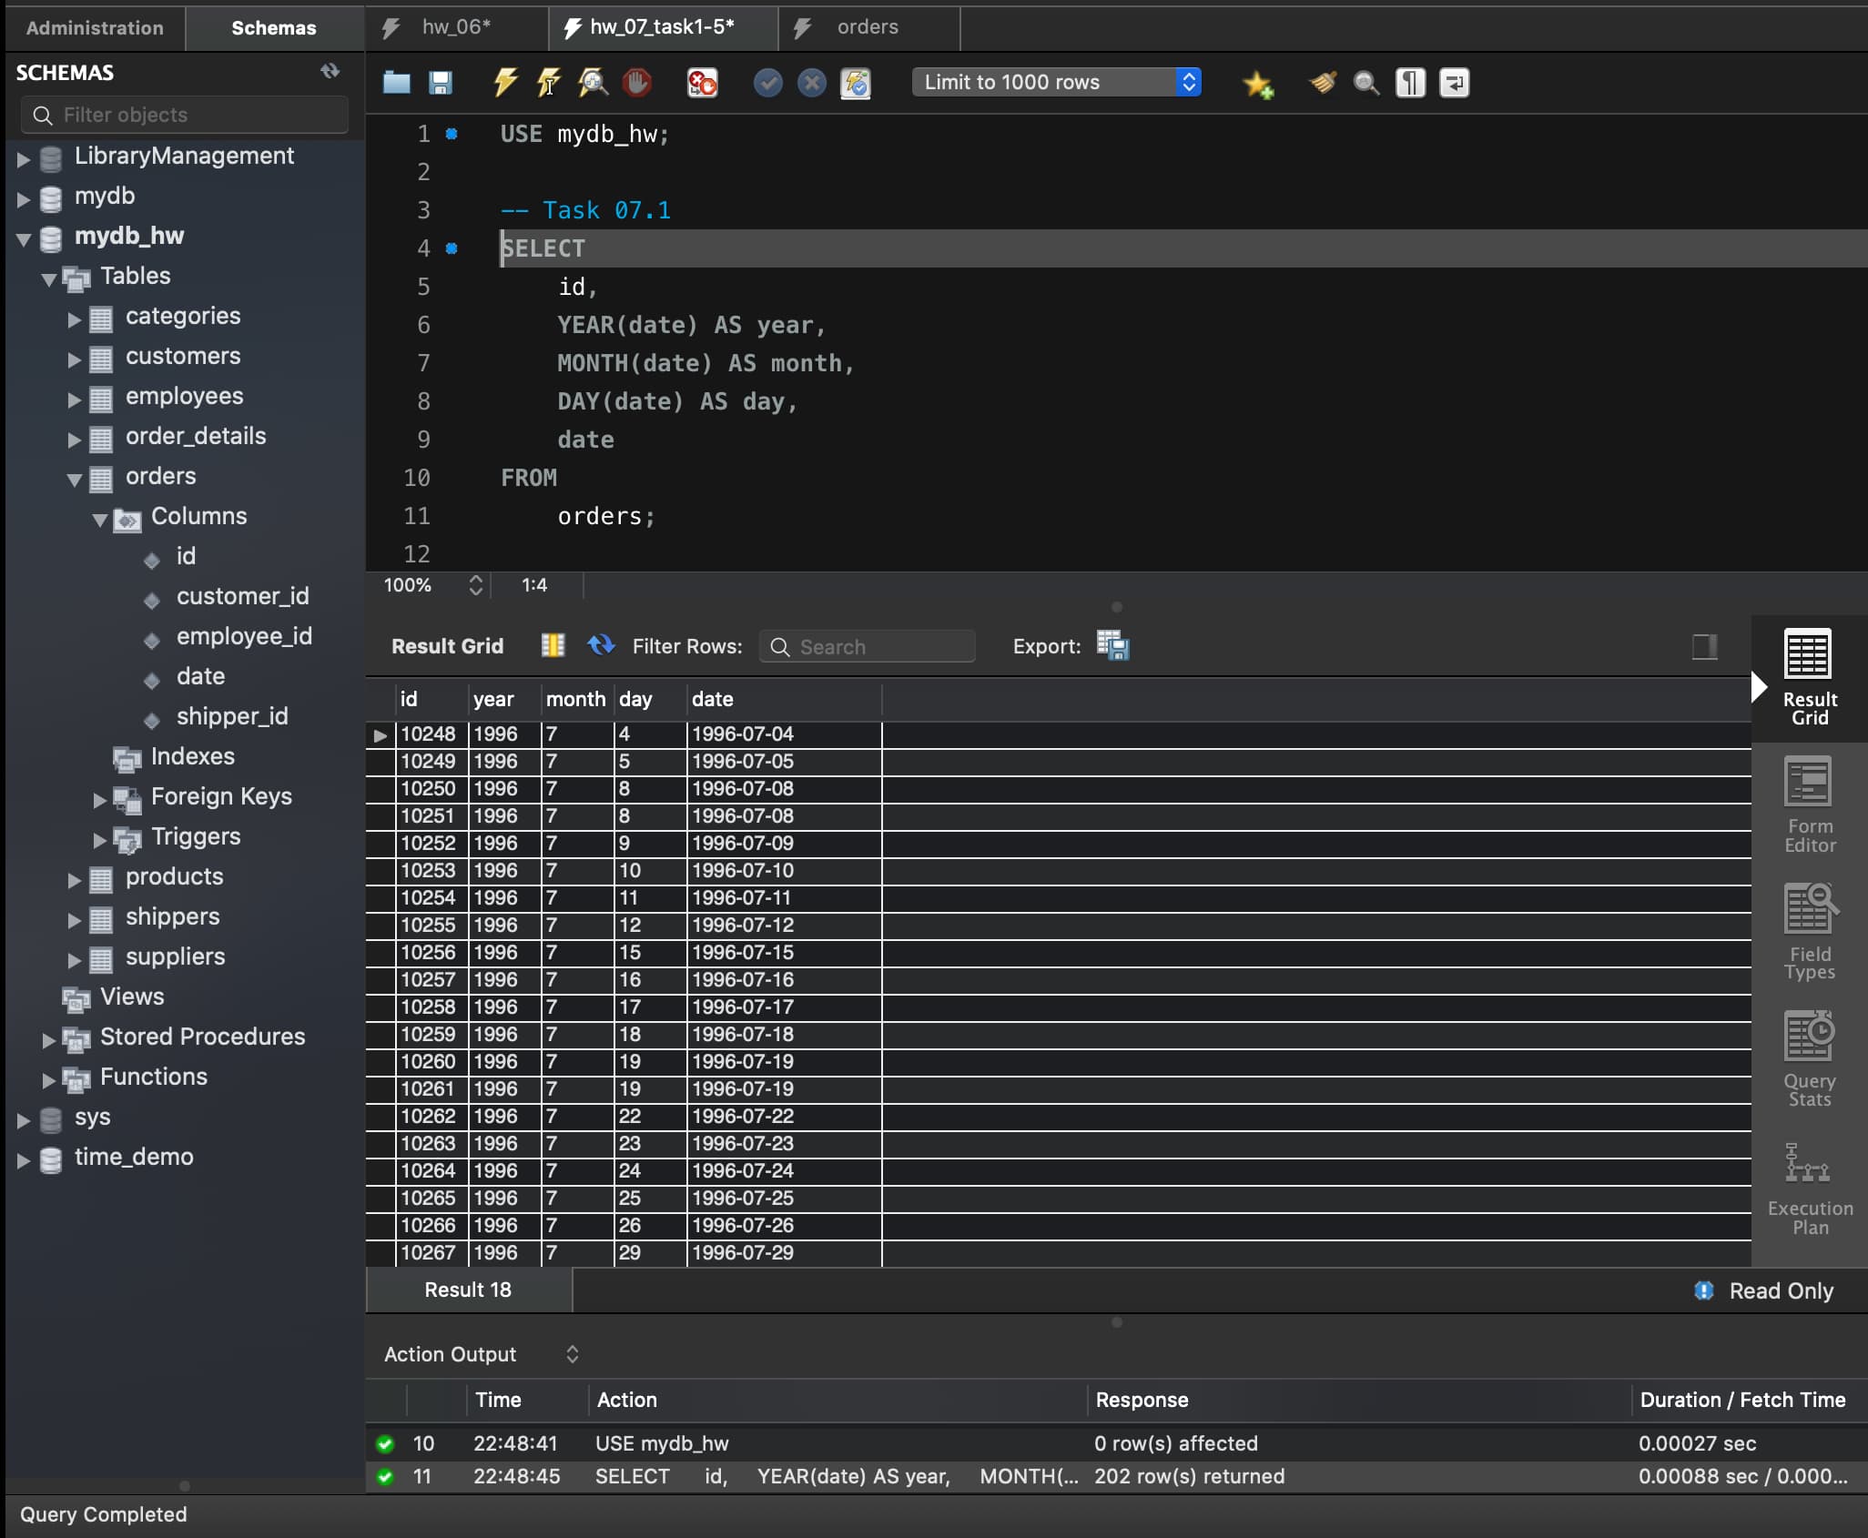Export the recordset to an external file
This screenshot has width=1868, height=1538.
(x=1112, y=646)
